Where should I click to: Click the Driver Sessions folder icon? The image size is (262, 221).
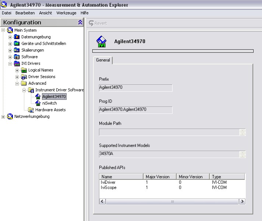pyautogui.click(x=24, y=77)
